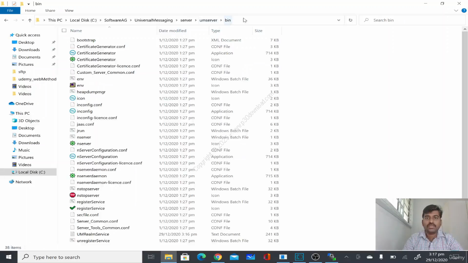Switch to the View ribbon tab
Image resolution: width=468 pixels, height=263 pixels.
pos(69,11)
